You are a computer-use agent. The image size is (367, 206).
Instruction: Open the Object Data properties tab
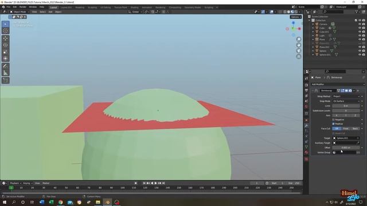306,147
